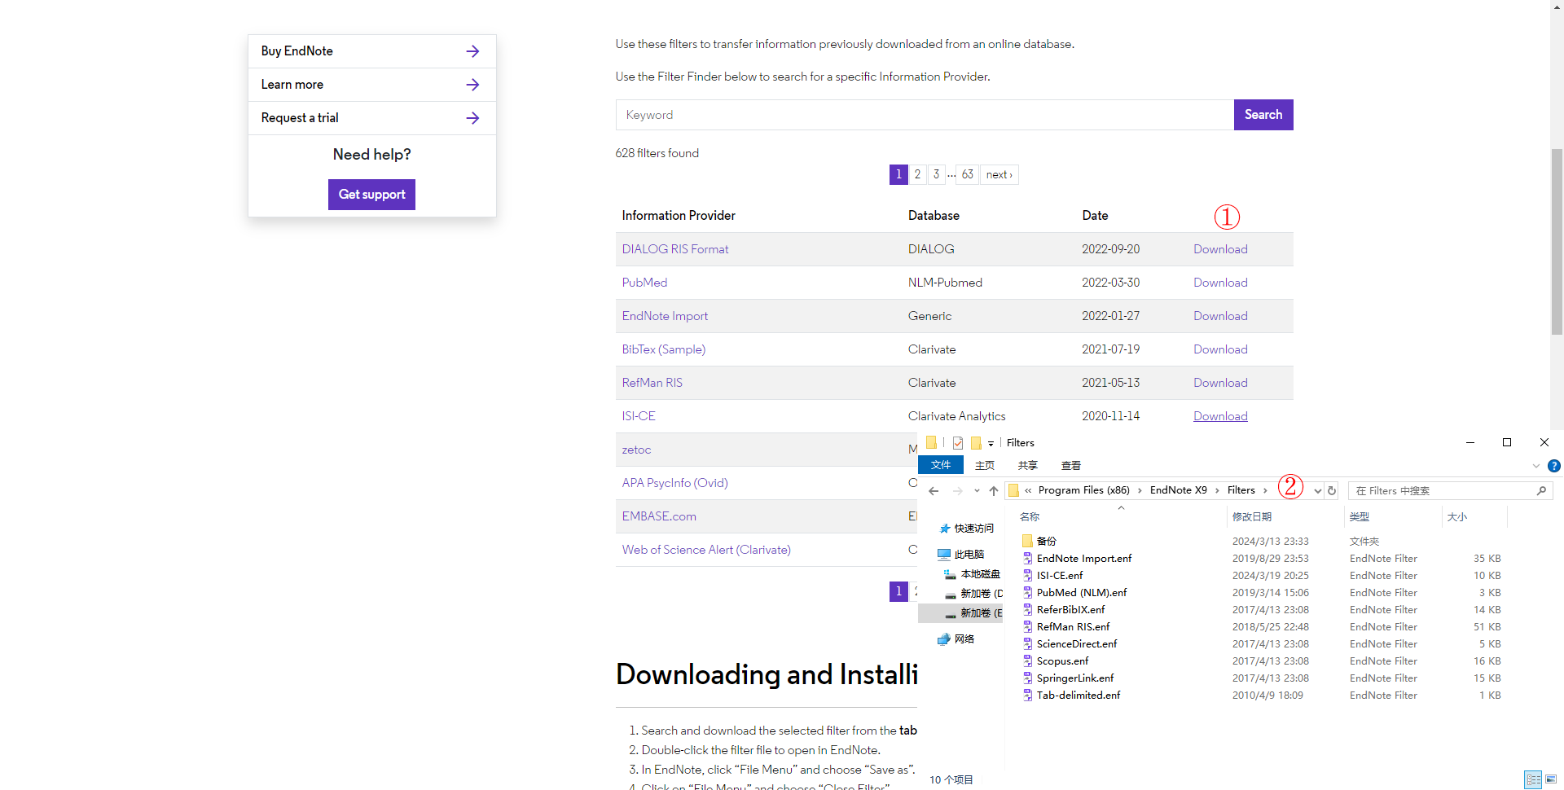
Task: Refresh the Filters folder view
Action: (x=1332, y=490)
